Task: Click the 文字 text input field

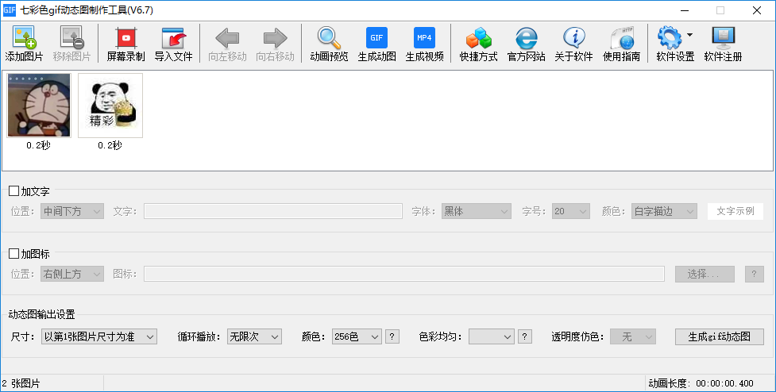Action: [x=273, y=211]
